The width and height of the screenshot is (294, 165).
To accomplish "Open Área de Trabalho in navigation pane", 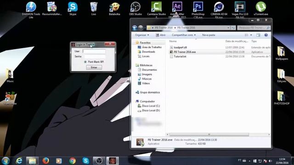I will 150,47.
